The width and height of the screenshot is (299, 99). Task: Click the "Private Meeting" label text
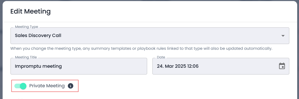(x=47, y=86)
